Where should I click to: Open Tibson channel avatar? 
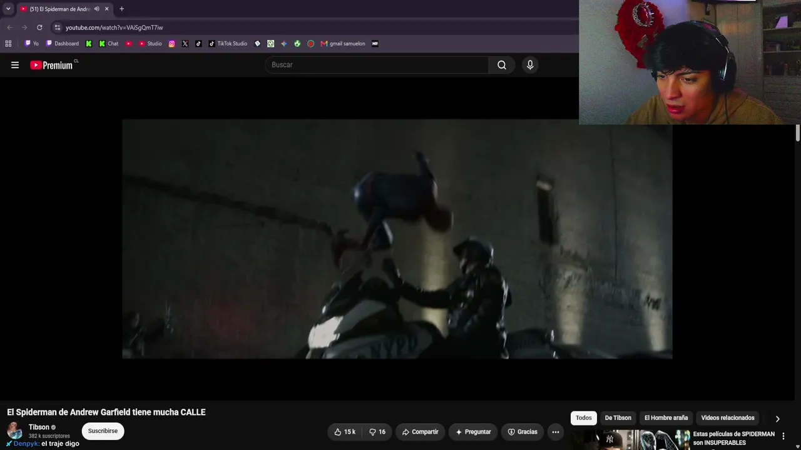[14, 431]
